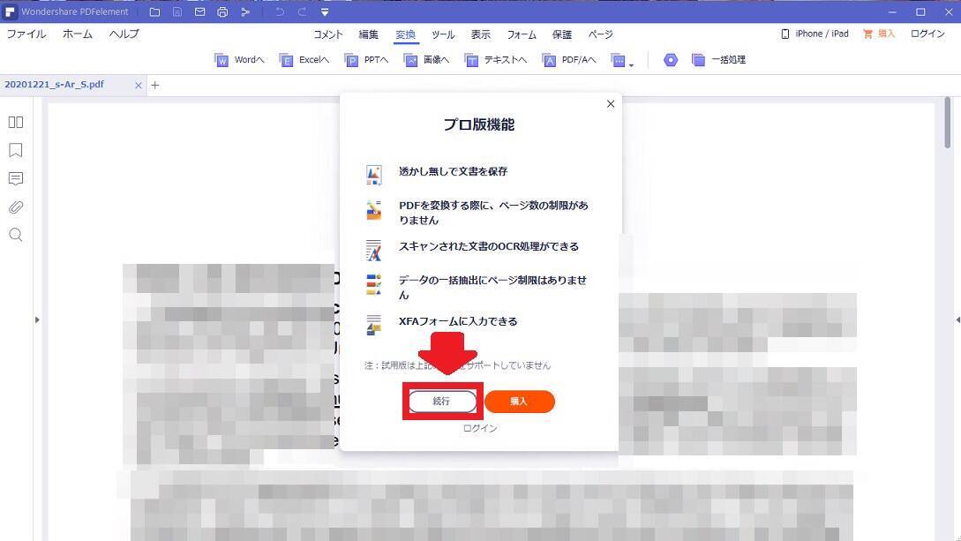Open the page thumbnails panel icon
The width and height of the screenshot is (961, 541).
pyautogui.click(x=16, y=122)
